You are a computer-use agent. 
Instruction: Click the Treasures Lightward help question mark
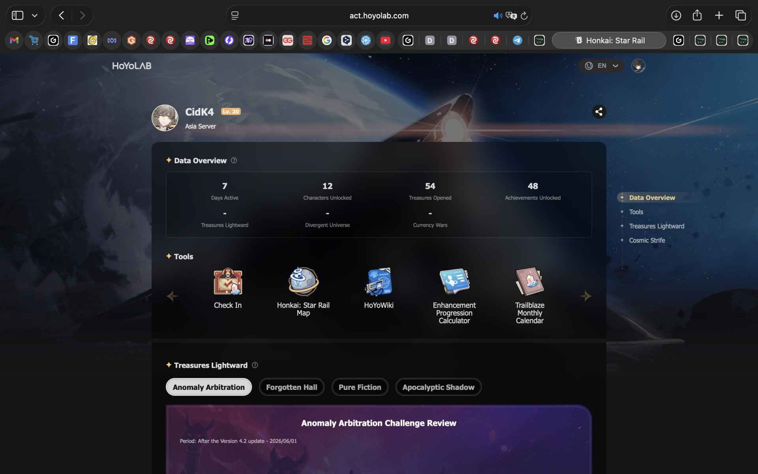point(255,365)
